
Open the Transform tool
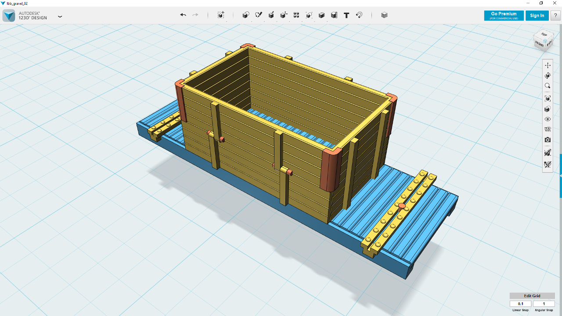tap(221, 15)
